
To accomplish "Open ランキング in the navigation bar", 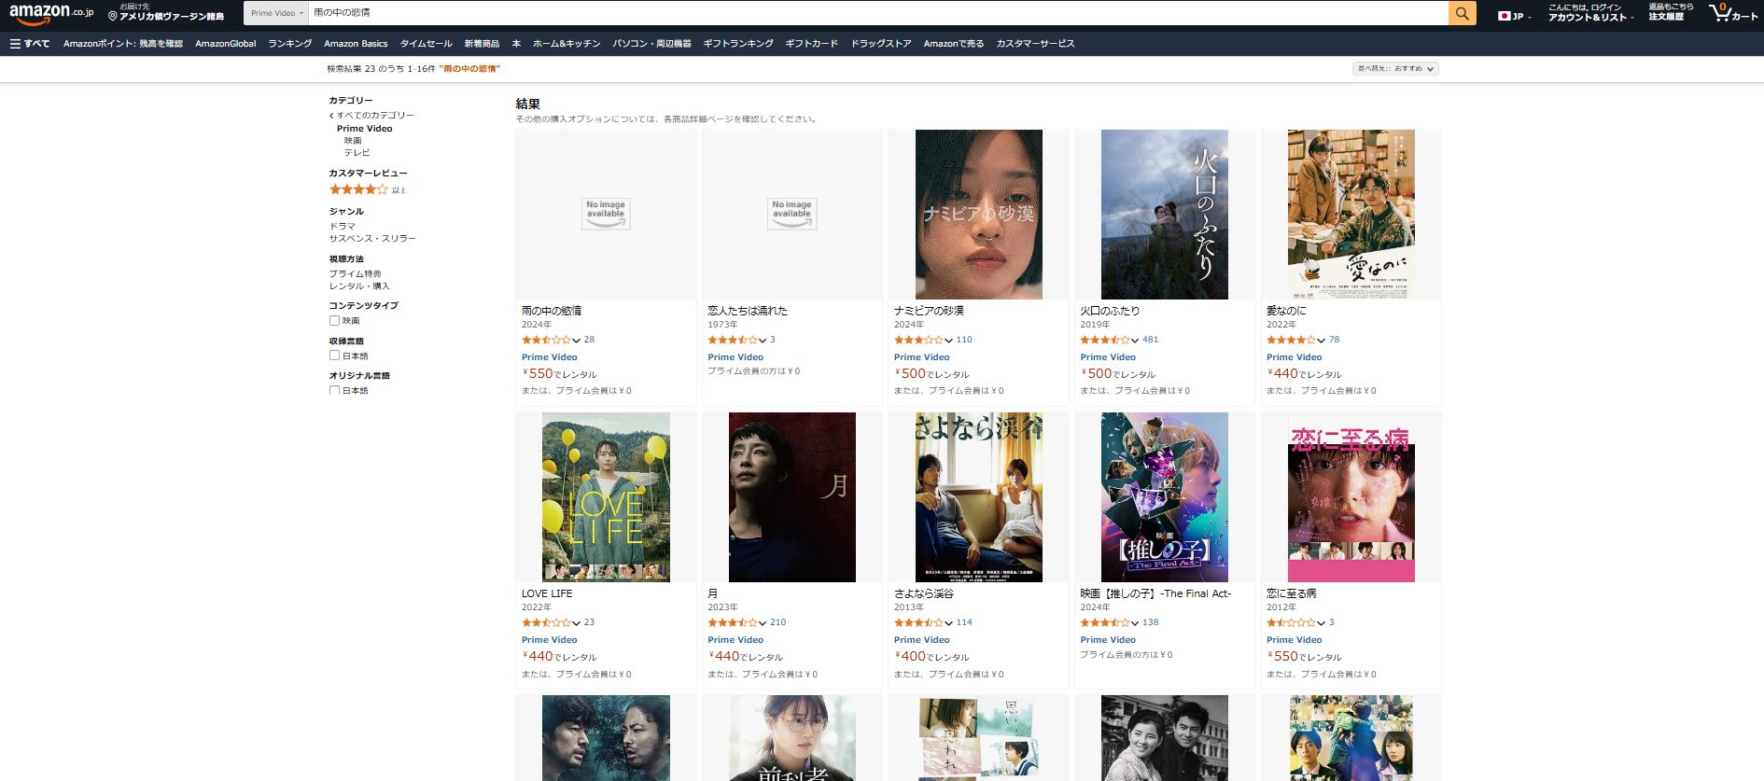I will (289, 44).
